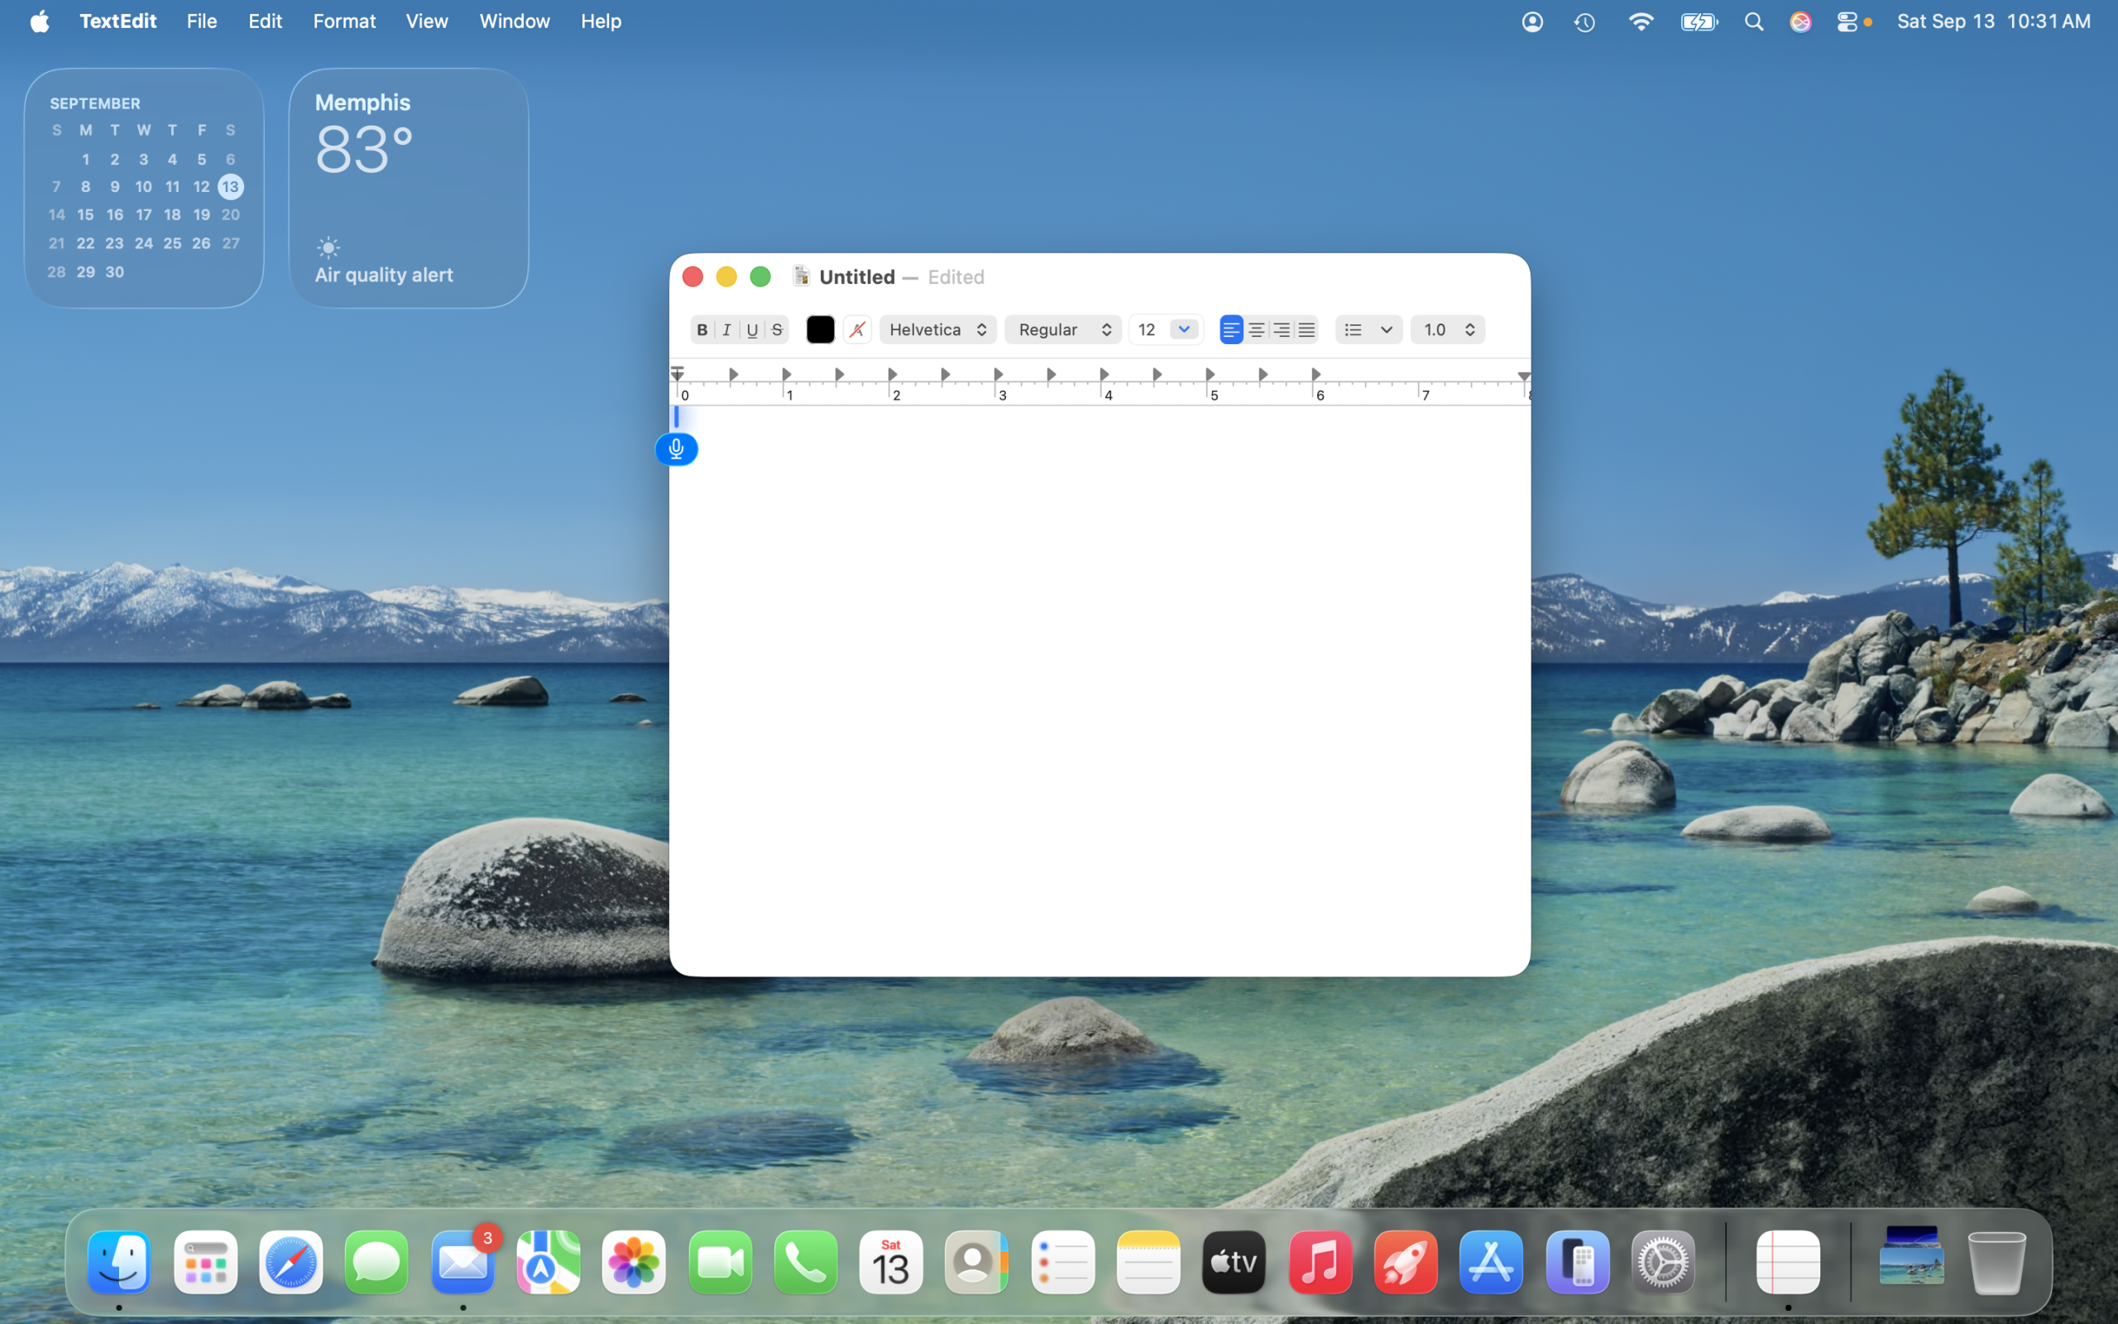Center align the text
This screenshot has width=2118, height=1324.
coord(1256,329)
